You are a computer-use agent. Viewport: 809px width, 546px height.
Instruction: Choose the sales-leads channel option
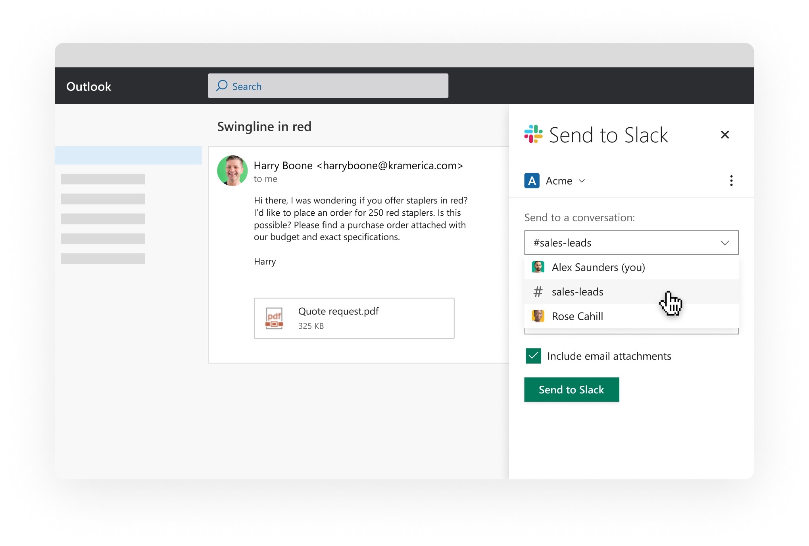click(x=631, y=292)
